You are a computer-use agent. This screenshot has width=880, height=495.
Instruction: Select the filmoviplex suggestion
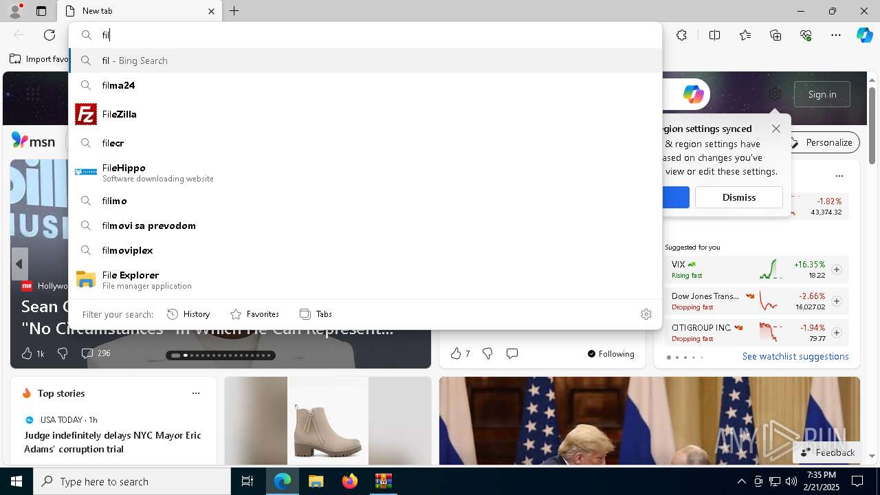tap(365, 250)
